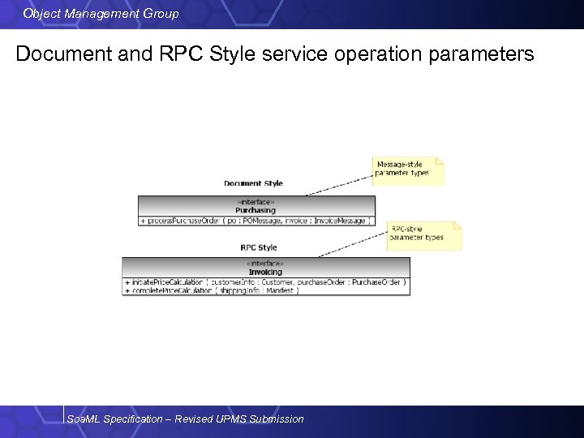This screenshot has width=584, height=438.
Task: Click the processPurchaseOrder operation row
Action: pyautogui.click(x=256, y=221)
